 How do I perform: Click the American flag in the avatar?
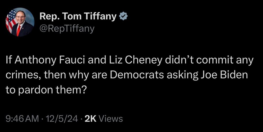pyautogui.click(x=11, y=20)
